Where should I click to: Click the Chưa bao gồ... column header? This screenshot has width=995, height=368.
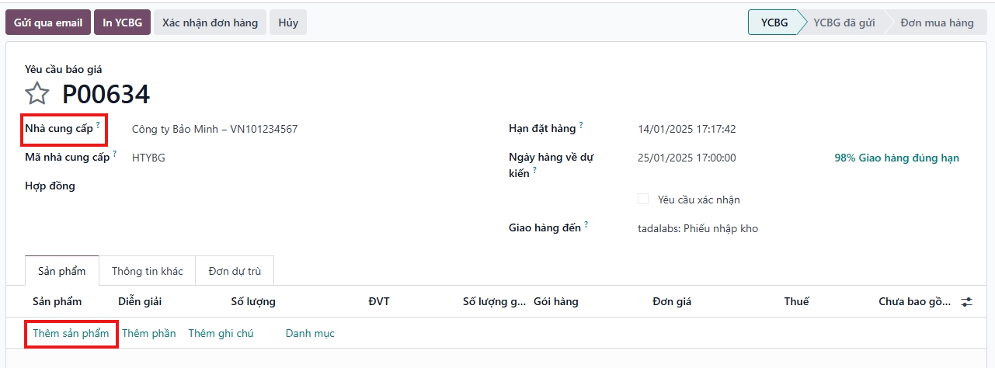(x=914, y=301)
